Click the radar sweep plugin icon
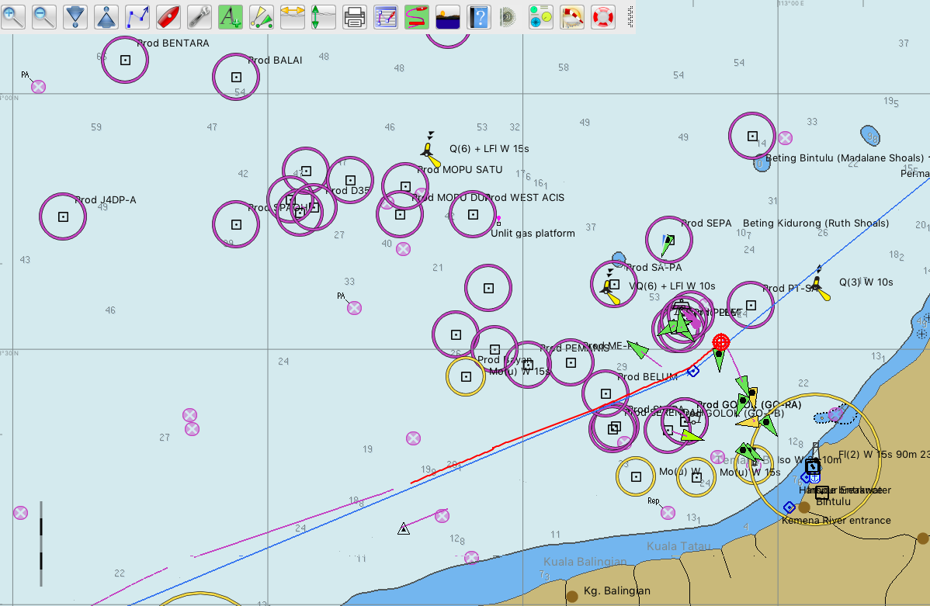The height and width of the screenshot is (606, 930). [508, 17]
